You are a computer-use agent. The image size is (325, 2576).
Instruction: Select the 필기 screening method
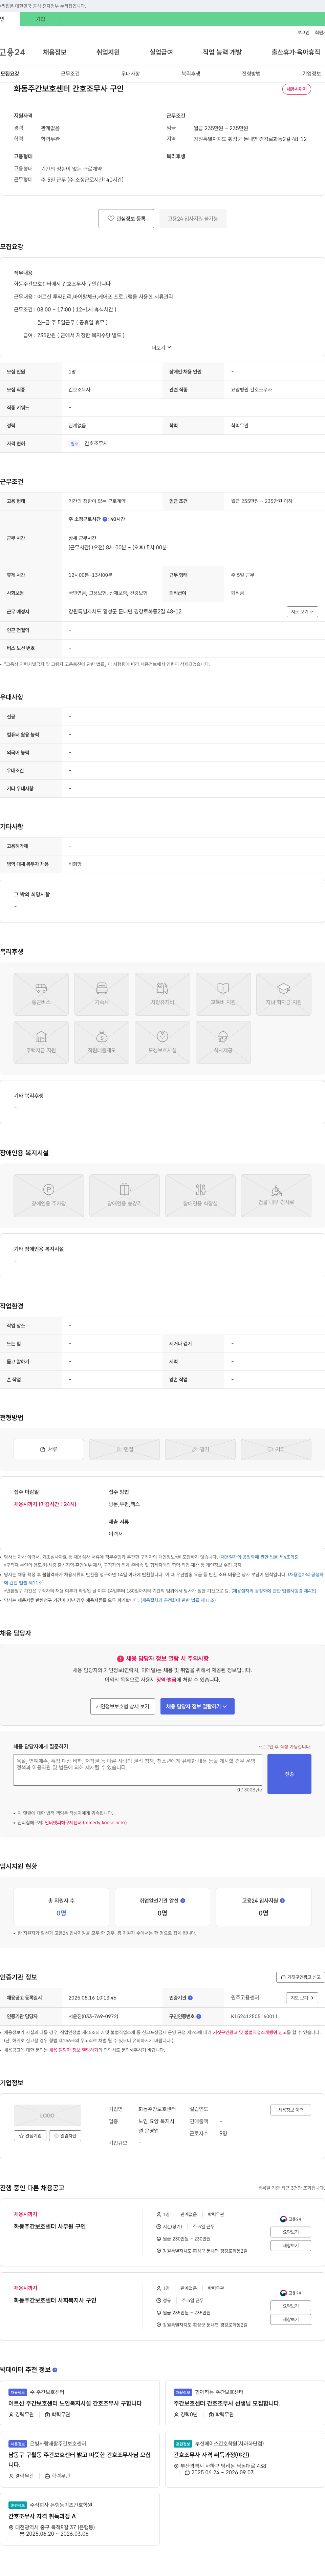click(x=200, y=1449)
